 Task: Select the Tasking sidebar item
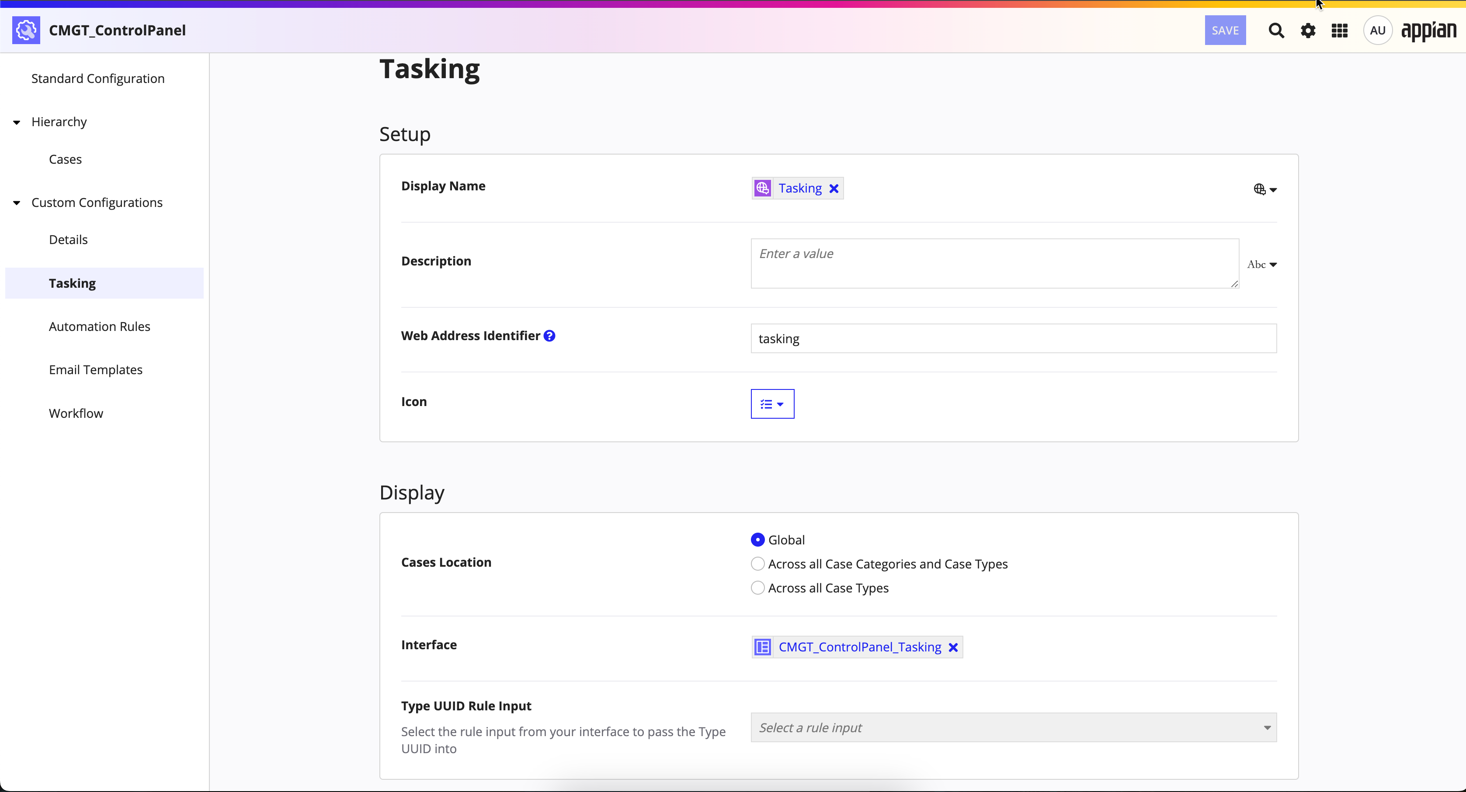104,283
